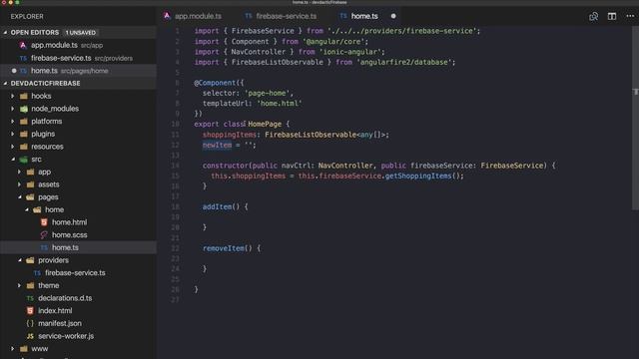Collapse the OPEN EDITORS section
The width and height of the screenshot is (639, 359).
[5, 33]
